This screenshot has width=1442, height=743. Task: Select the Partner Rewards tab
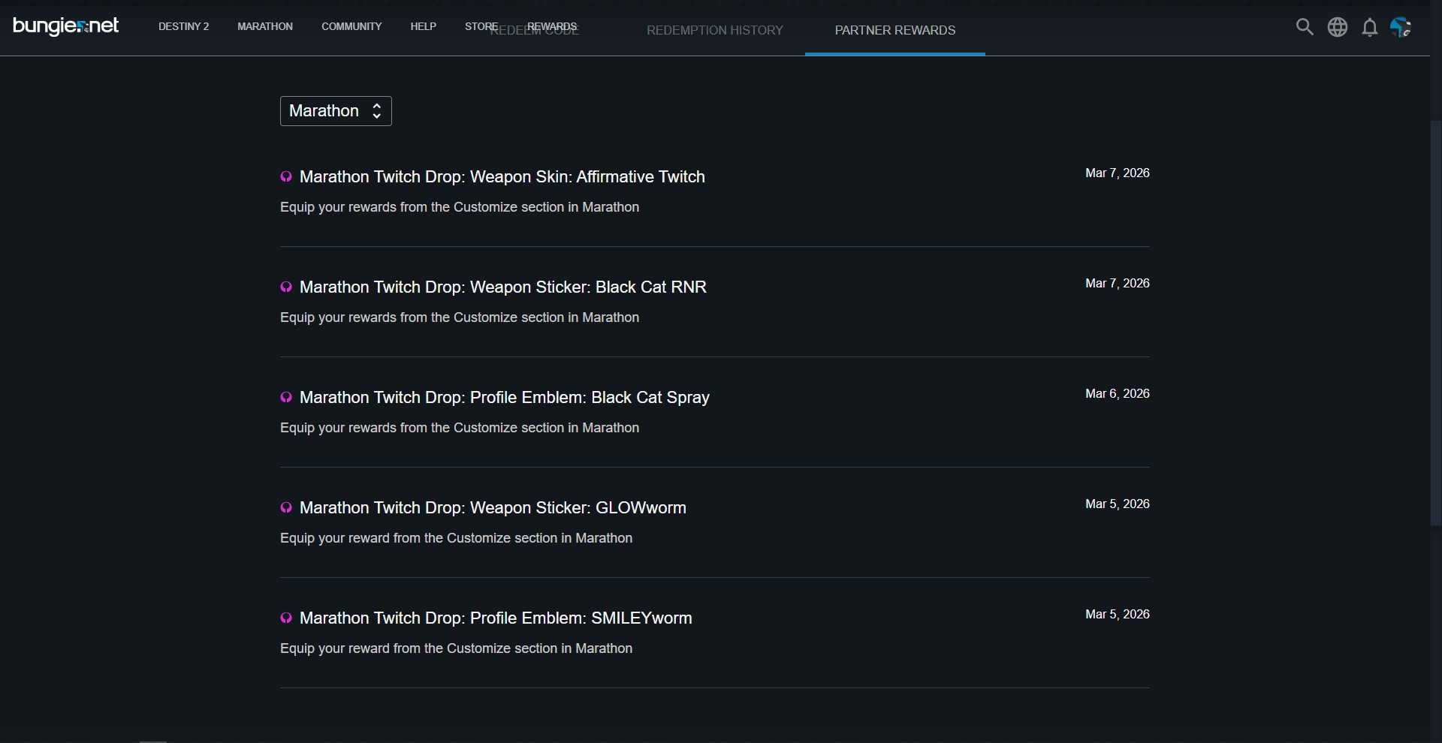pos(894,30)
